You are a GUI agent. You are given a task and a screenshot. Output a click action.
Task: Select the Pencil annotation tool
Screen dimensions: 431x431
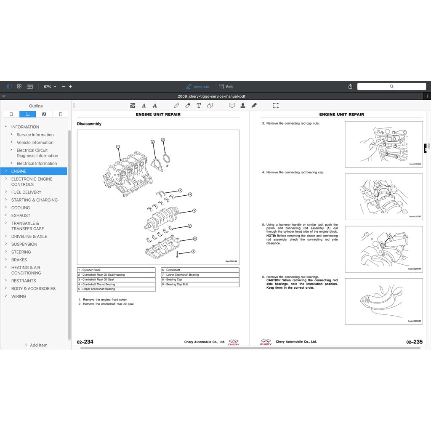click(x=176, y=106)
